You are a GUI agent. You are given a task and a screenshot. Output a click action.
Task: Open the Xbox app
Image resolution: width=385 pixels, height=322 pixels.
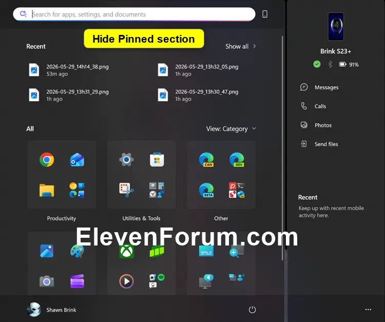click(x=126, y=251)
